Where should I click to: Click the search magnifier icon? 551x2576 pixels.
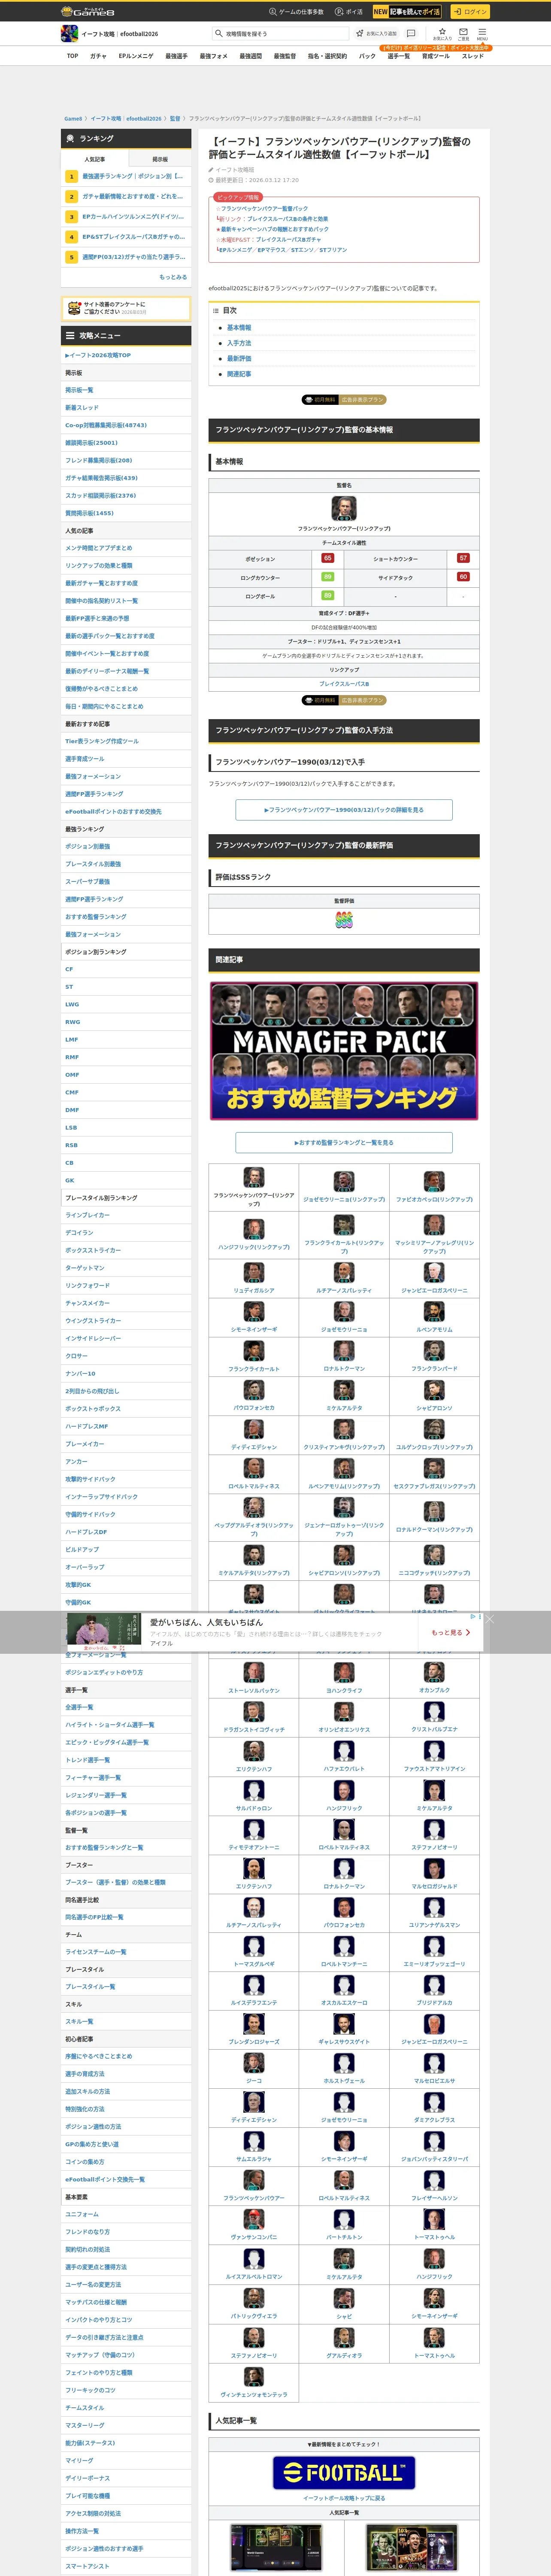[x=219, y=33]
